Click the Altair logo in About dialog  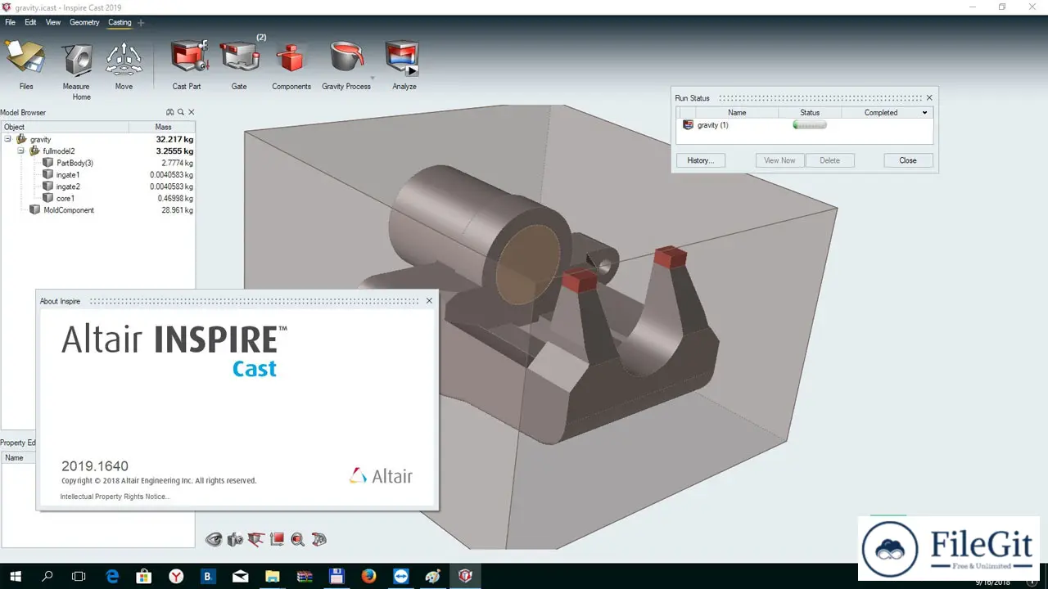(x=381, y=476)
